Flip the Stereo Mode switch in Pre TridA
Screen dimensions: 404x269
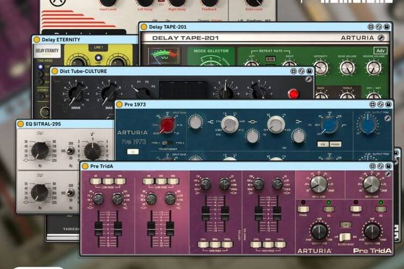click(345, 237)
